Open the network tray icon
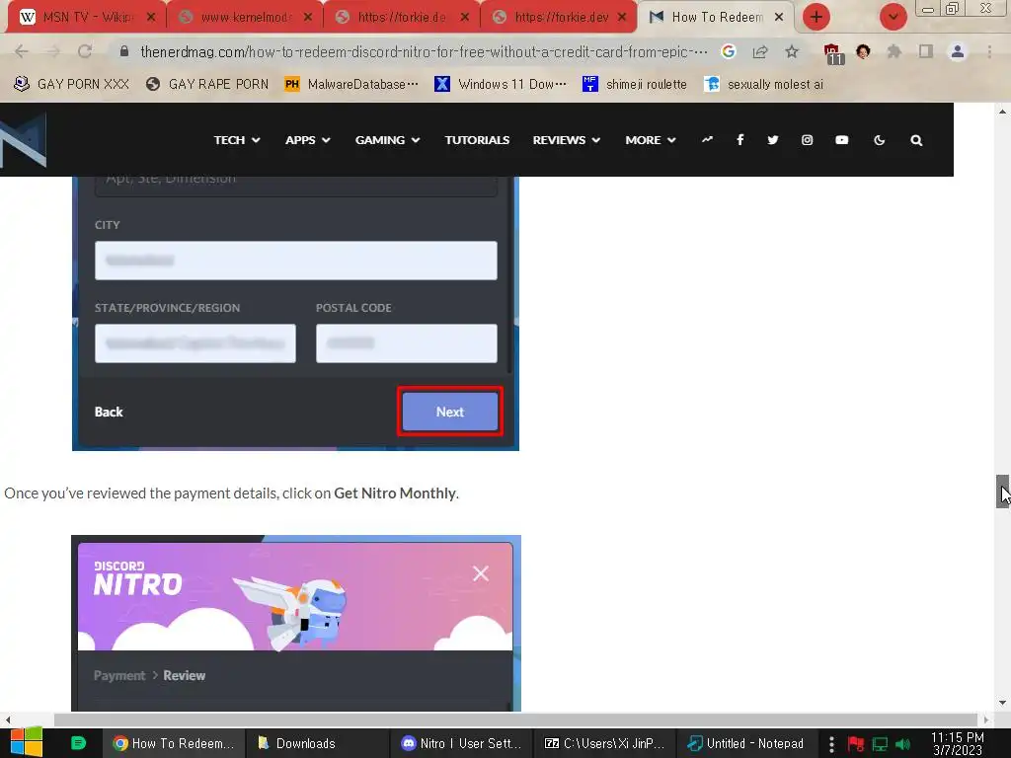Screen dimensions: 1011x758 point(880,744)
